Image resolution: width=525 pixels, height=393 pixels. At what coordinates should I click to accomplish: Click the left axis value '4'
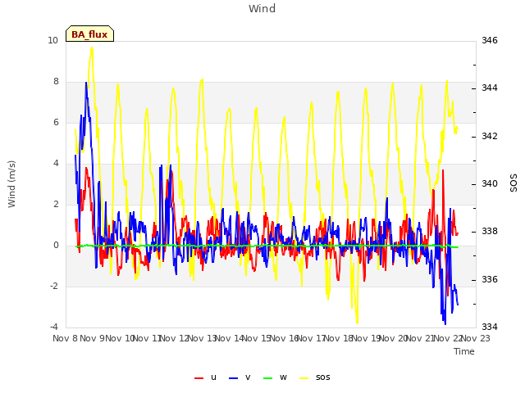click(x=56, y=164)
